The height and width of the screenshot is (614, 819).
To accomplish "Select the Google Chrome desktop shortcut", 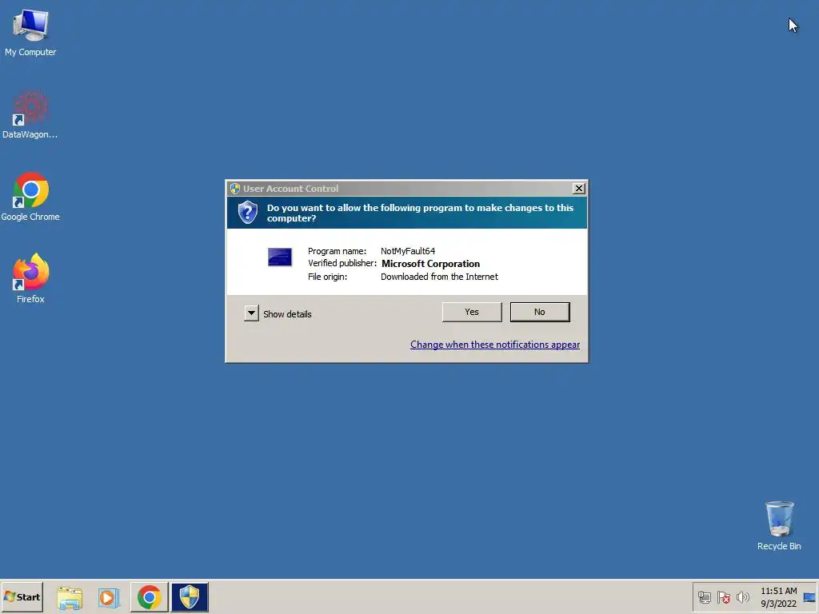I will click(30, 197).
